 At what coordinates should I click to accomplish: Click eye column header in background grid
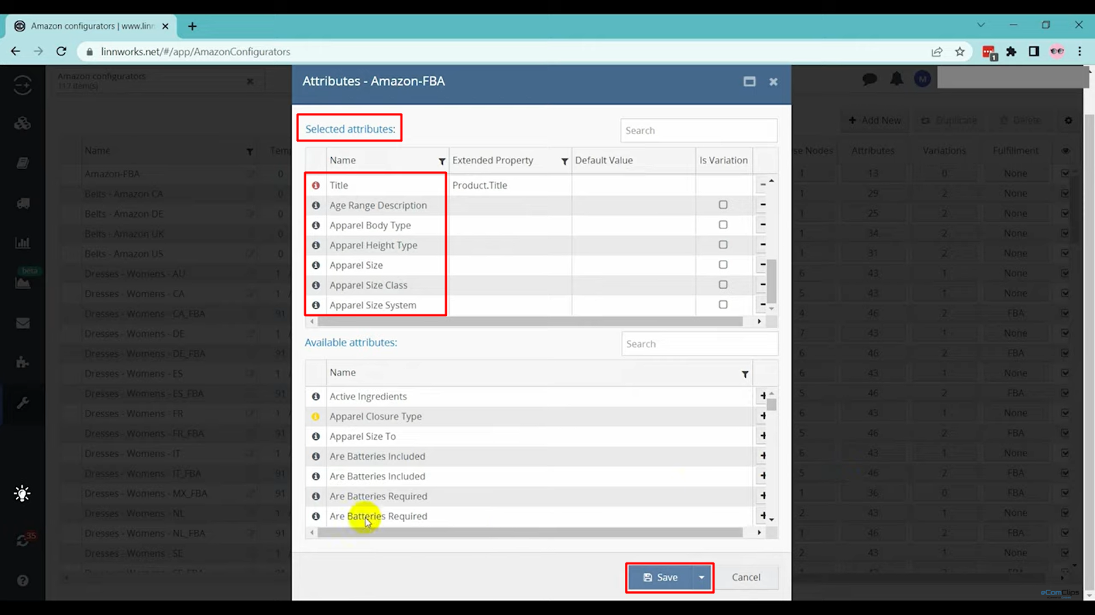pyautogui.click(x=1065, y=151)
